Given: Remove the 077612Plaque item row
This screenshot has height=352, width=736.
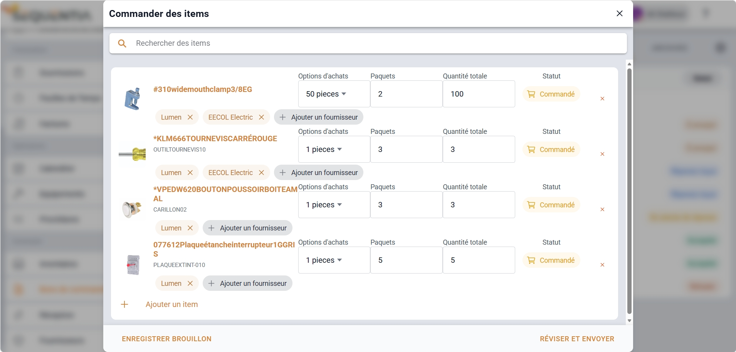Looking at the screenshot, I should (x=602, y=265).
